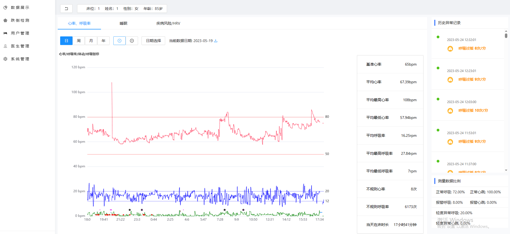
Task: Click 呼吸过缓 10次/分 alert
Action: point(473,111)
